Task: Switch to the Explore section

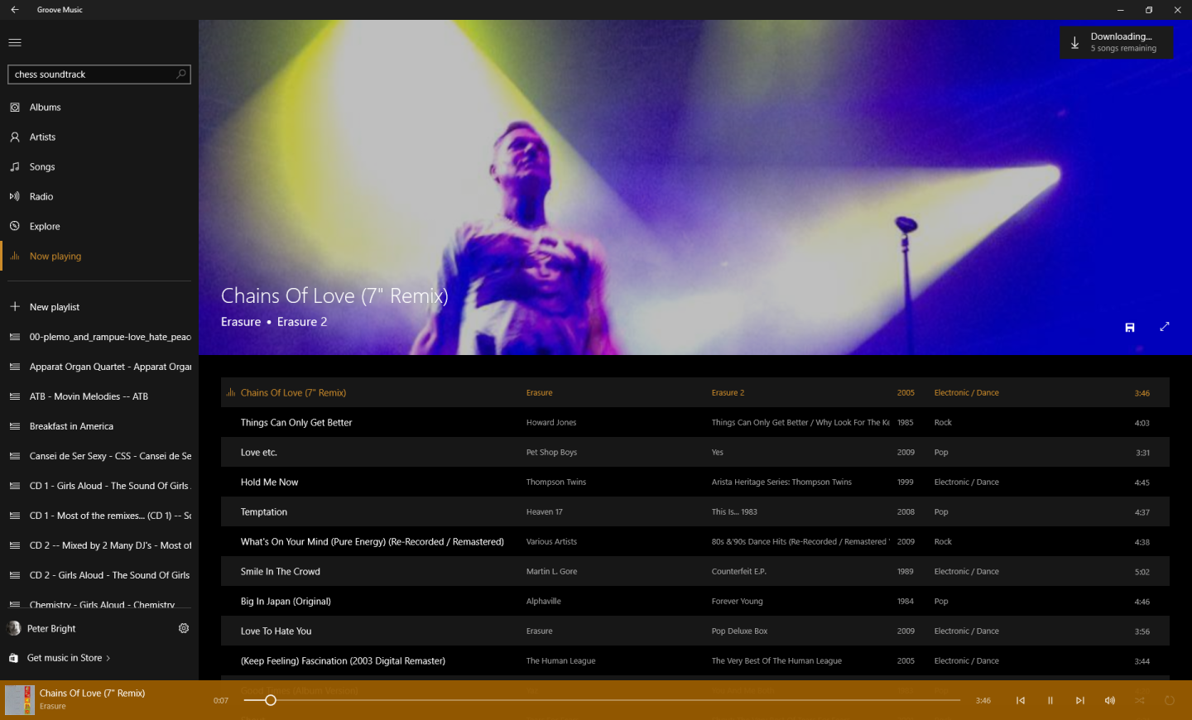Action: (44, 226)
